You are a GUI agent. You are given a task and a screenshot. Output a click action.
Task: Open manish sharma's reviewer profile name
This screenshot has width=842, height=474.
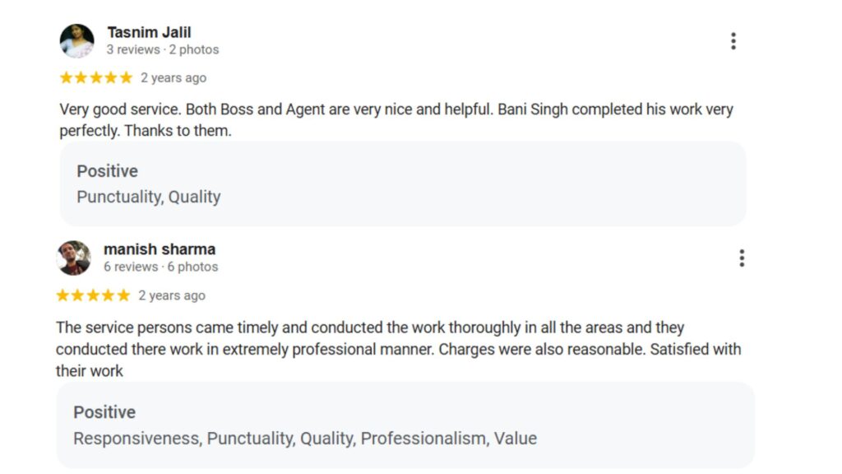160,249
